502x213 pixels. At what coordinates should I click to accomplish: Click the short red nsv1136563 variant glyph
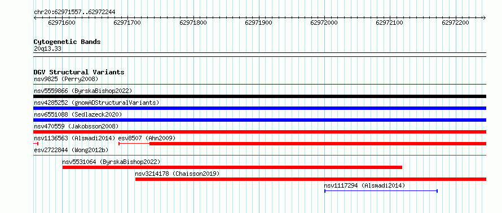click(x=36, y=144)
